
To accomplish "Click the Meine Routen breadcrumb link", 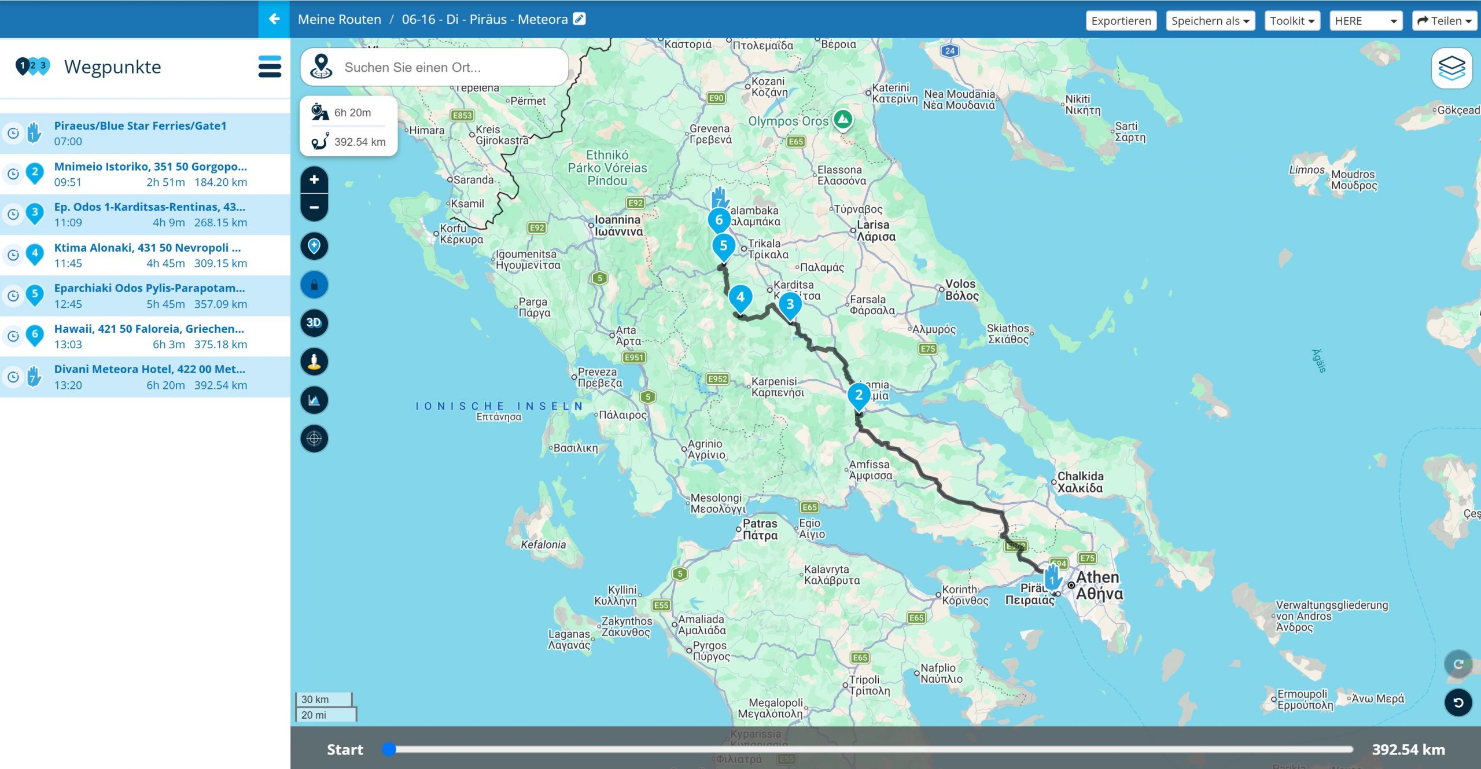I will click(x=340, y=19).
